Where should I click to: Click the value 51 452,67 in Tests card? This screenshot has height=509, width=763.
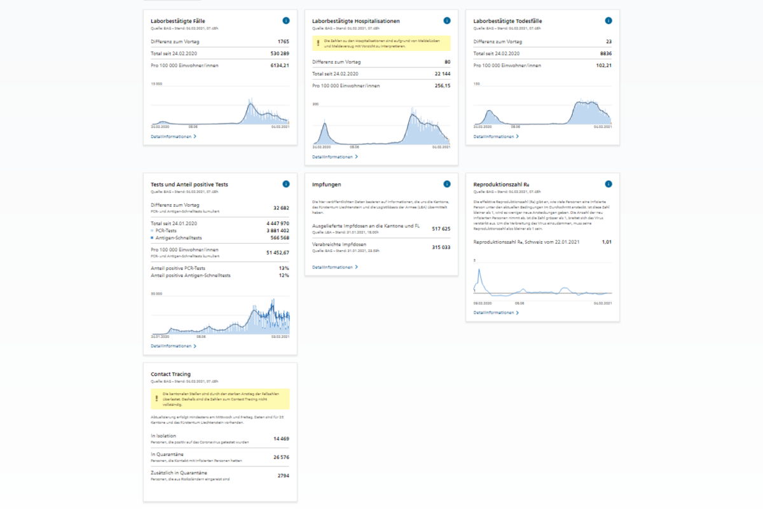coord(278,253)
